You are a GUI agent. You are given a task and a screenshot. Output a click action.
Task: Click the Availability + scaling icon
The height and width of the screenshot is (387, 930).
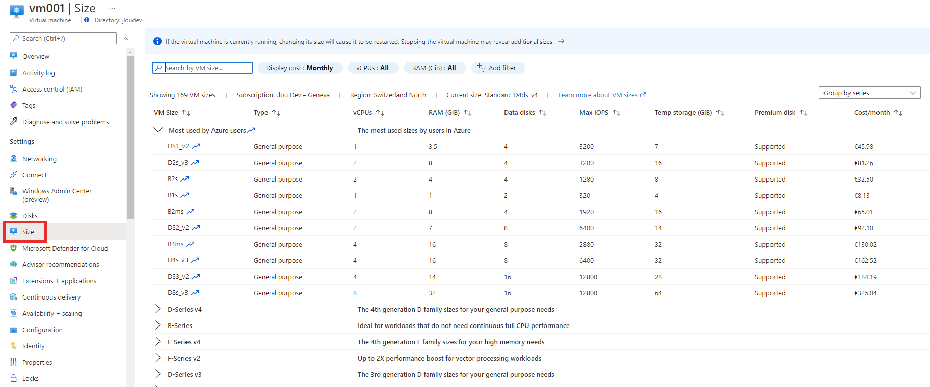pos(14,313)
